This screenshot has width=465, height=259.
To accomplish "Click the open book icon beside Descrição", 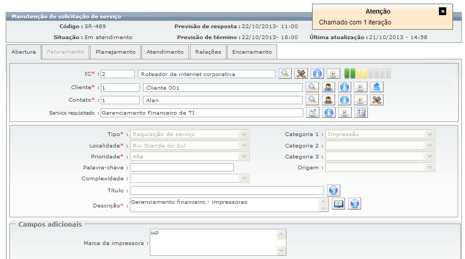I will pyautogui.click(x=338, y=204).
